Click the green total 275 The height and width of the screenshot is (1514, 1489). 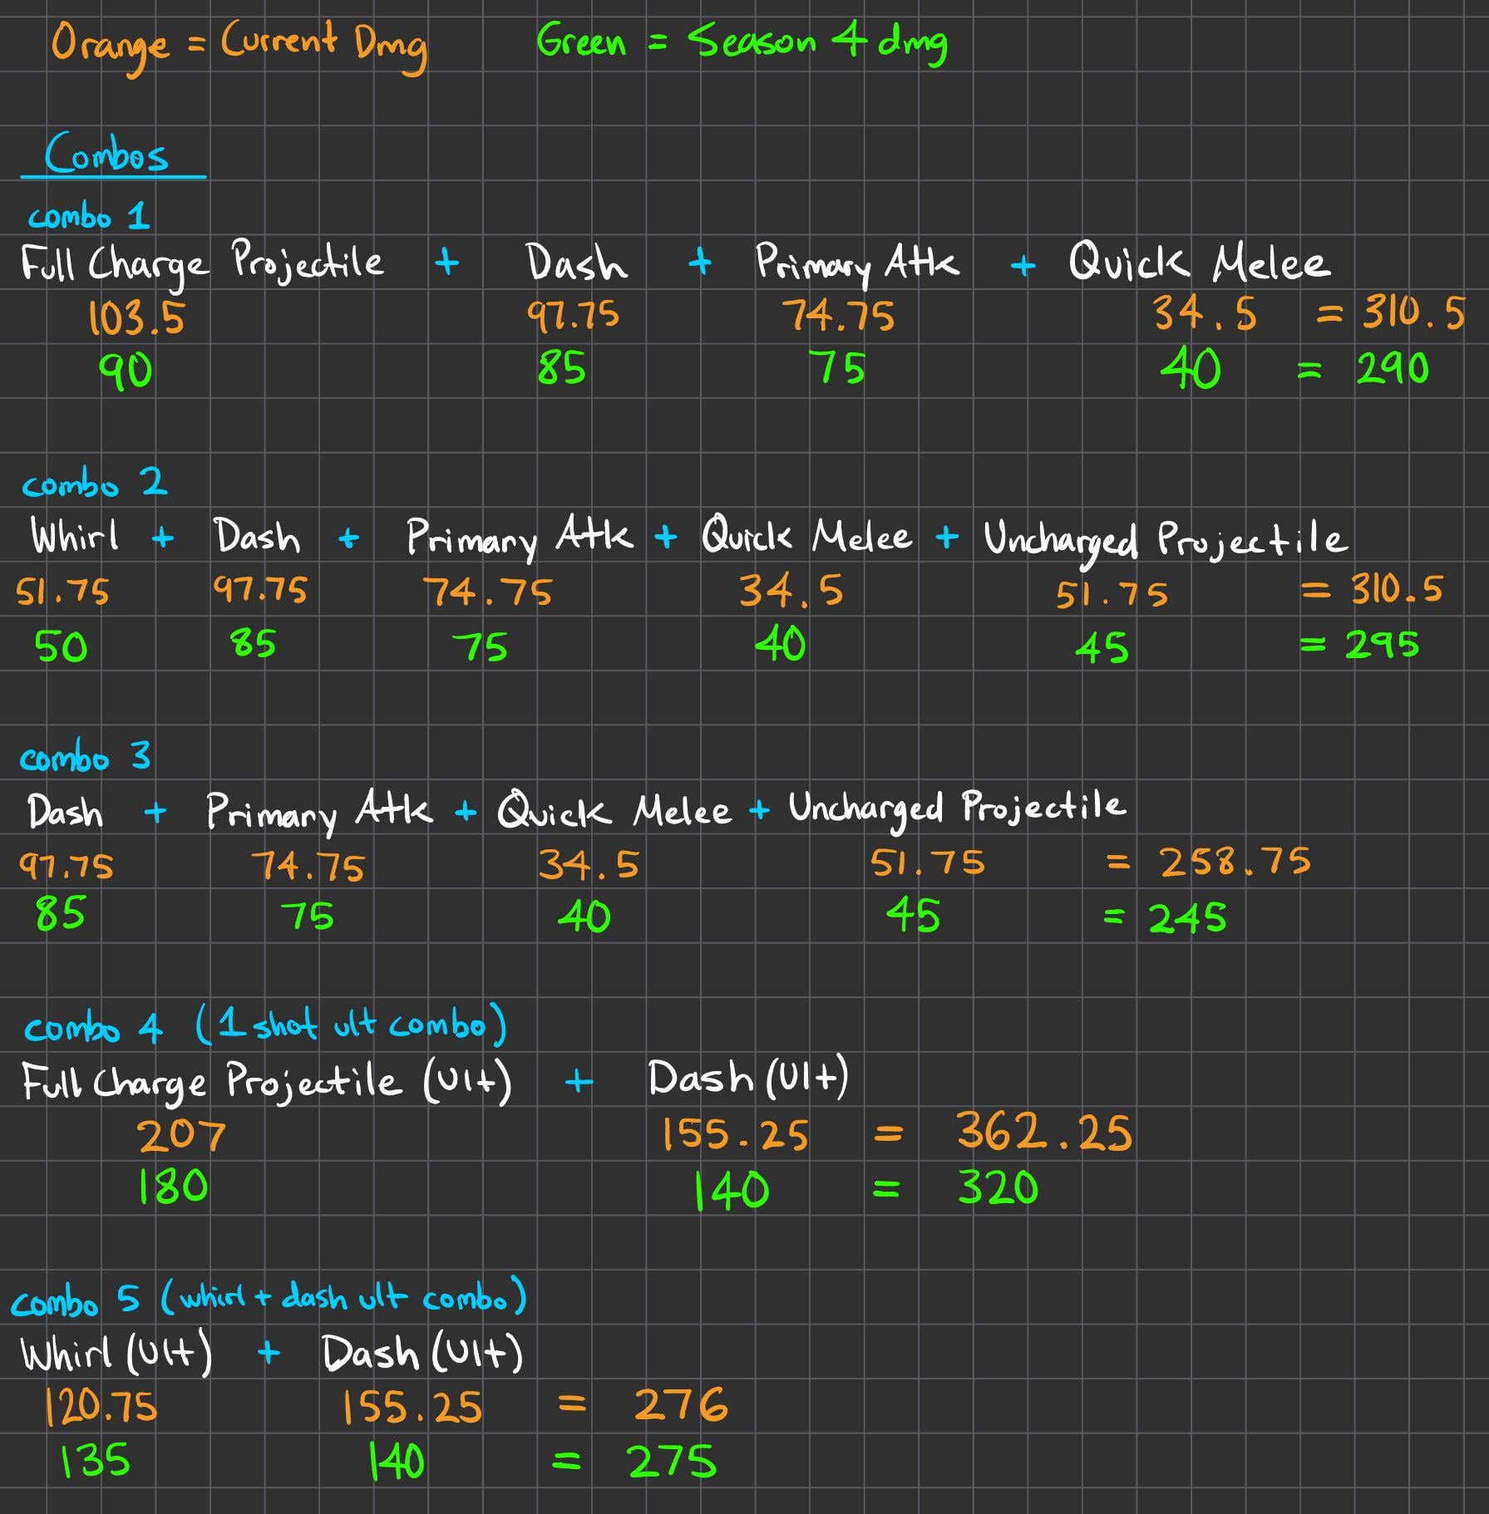pyautogui.click(x=671, y=1461)
